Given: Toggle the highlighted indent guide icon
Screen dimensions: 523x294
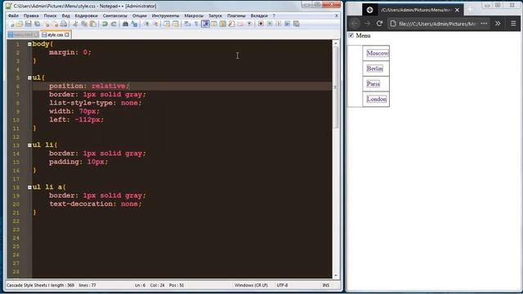Looking at the screenshot, I should point(205,24).
